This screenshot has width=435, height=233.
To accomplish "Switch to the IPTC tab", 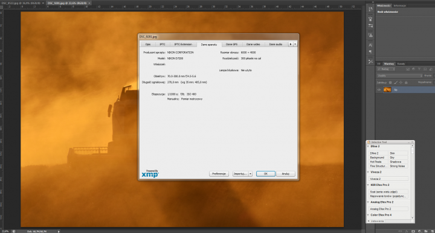I will (x=163, y=44).
